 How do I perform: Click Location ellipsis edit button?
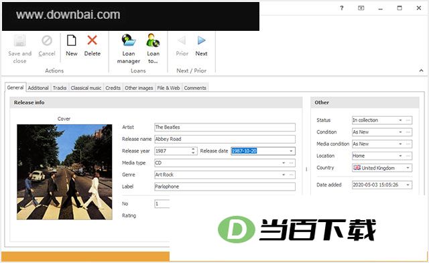click(x=408, y=156)
